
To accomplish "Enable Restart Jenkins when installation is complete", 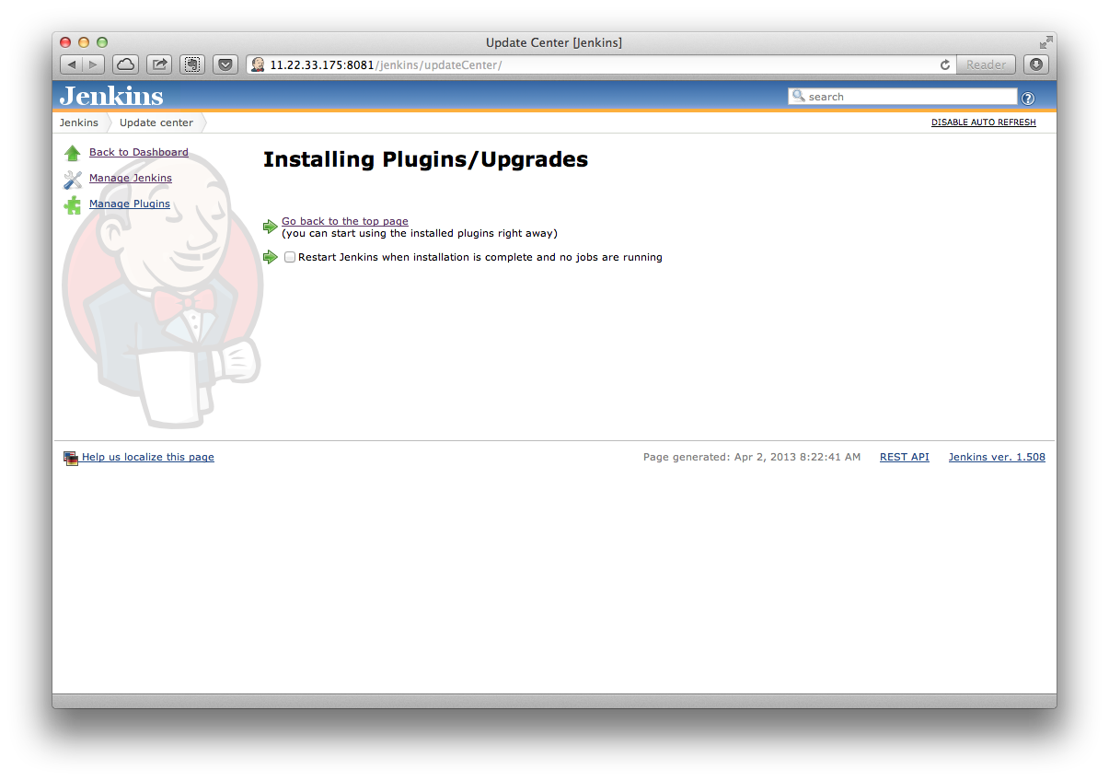I will tap(290, 257).
